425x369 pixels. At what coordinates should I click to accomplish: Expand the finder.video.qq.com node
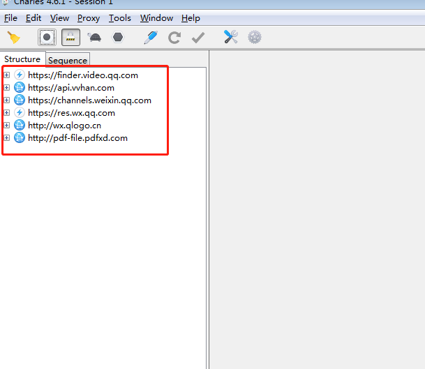pyautogui.click(x=7, y=75)
